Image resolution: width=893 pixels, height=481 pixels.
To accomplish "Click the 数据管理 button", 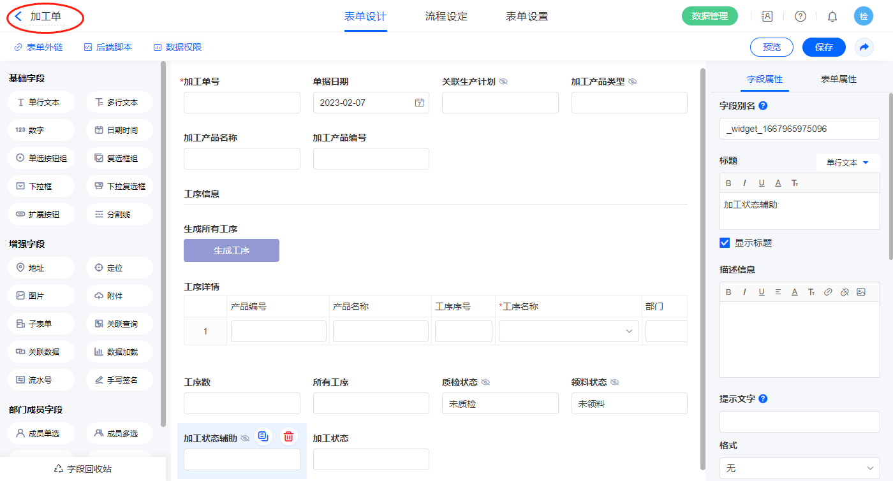I will tap(709, 17).
